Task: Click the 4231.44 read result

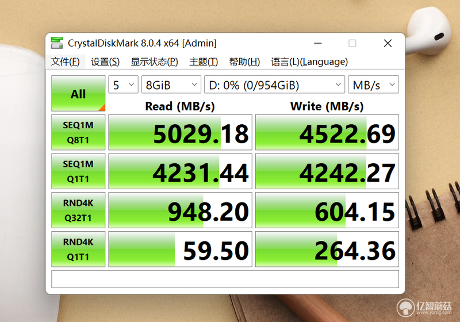Action: coord(180,171)
